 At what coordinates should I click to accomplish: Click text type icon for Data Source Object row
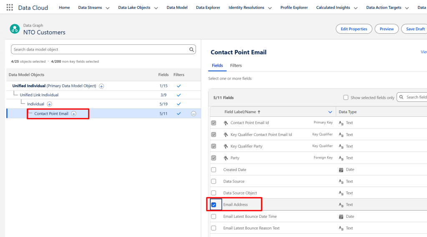(x=341, y=193)
